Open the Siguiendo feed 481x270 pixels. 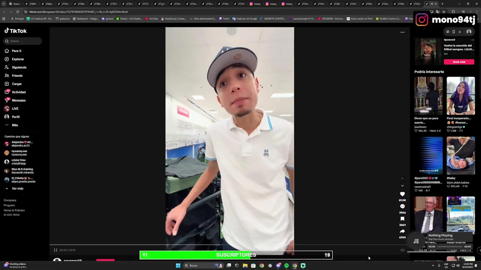click(19, 67)
